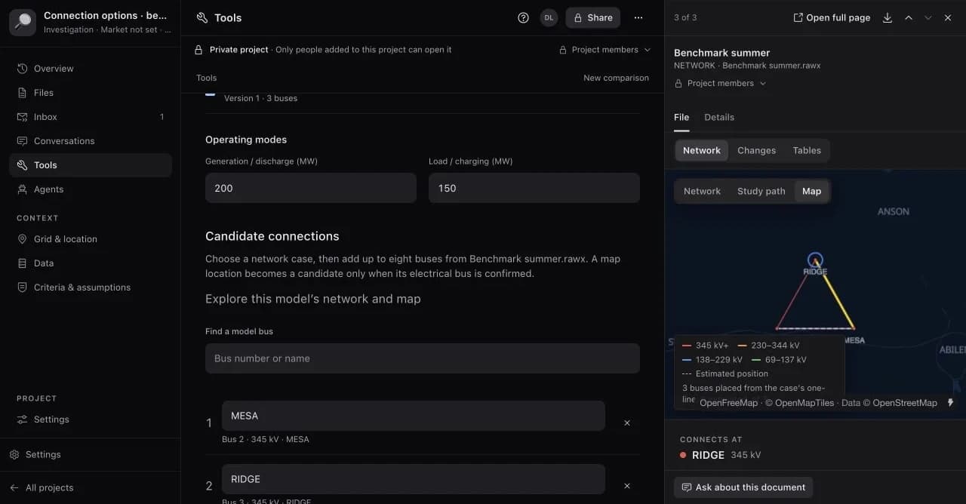This screenshot has width=966, height=504.
Task: Close the document preview panel
Action: point(948,17)
